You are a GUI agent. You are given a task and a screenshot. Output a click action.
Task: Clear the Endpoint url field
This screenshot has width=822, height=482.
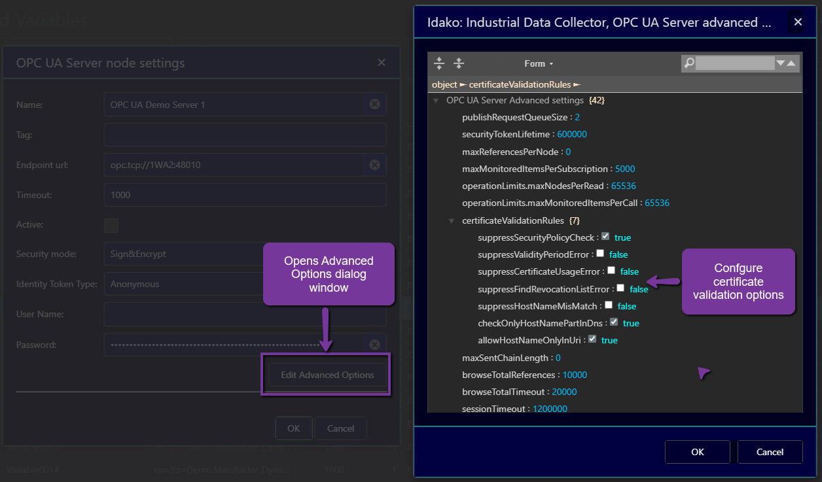tap(374, 165)
